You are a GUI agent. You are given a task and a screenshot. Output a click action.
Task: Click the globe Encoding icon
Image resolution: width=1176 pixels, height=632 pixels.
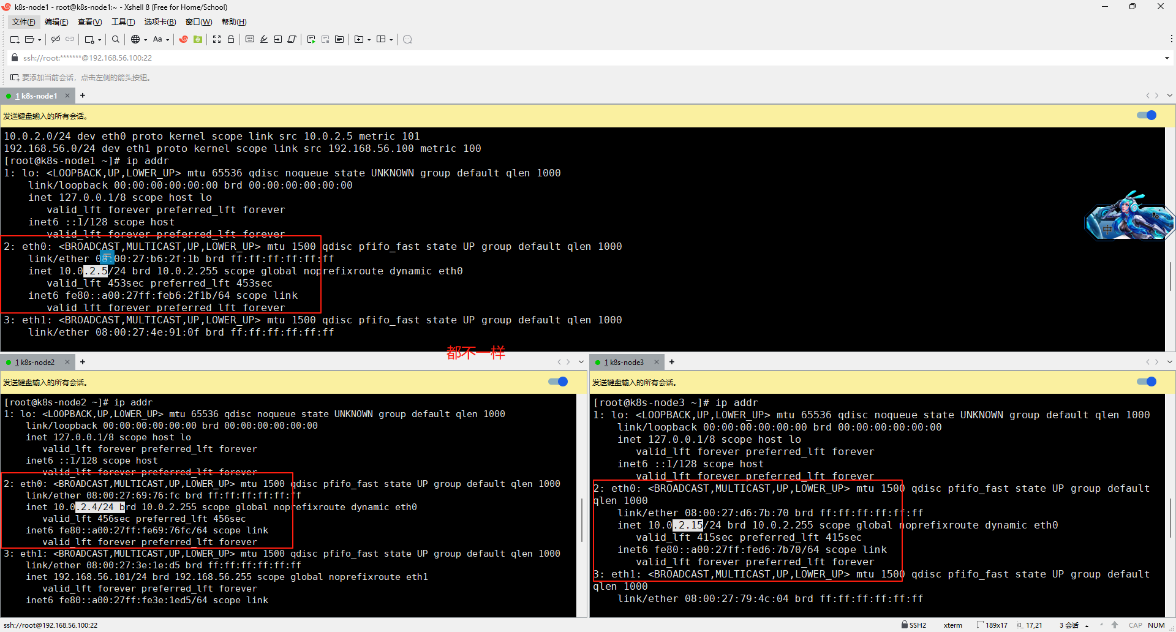click(135, 39)
